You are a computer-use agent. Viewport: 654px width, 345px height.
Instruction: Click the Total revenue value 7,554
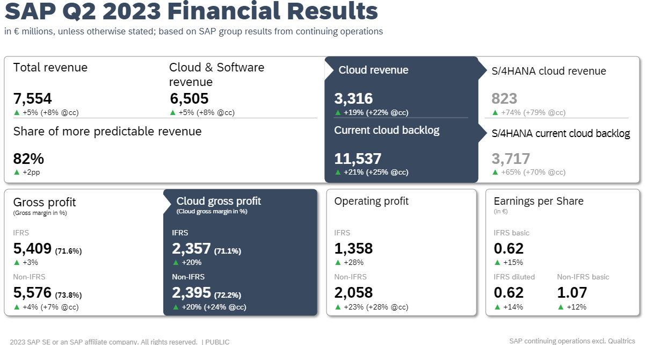pos(33,98)
